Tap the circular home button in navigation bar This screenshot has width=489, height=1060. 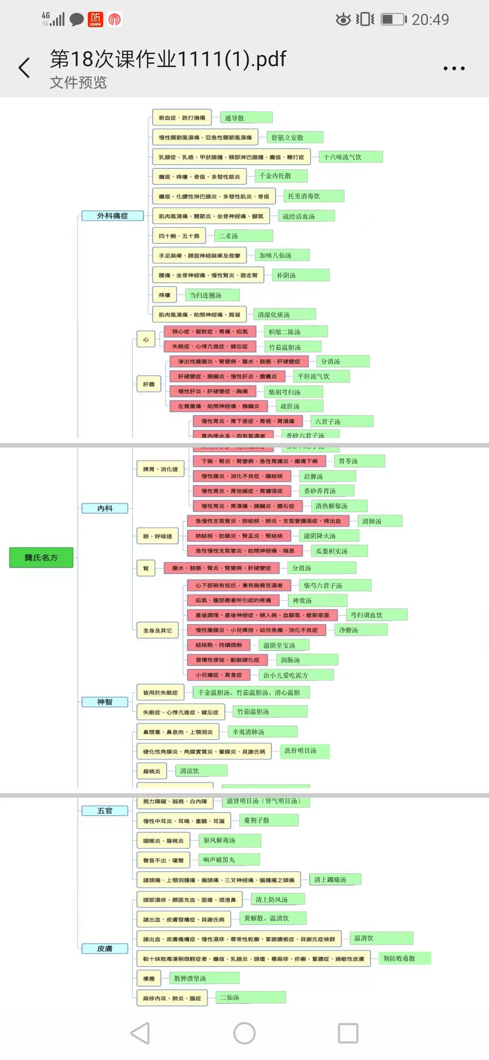coord(244,1033)
